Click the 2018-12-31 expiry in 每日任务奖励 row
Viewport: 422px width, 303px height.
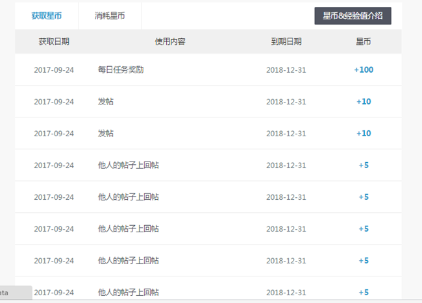pyautogui.click(x=286, y=70)
